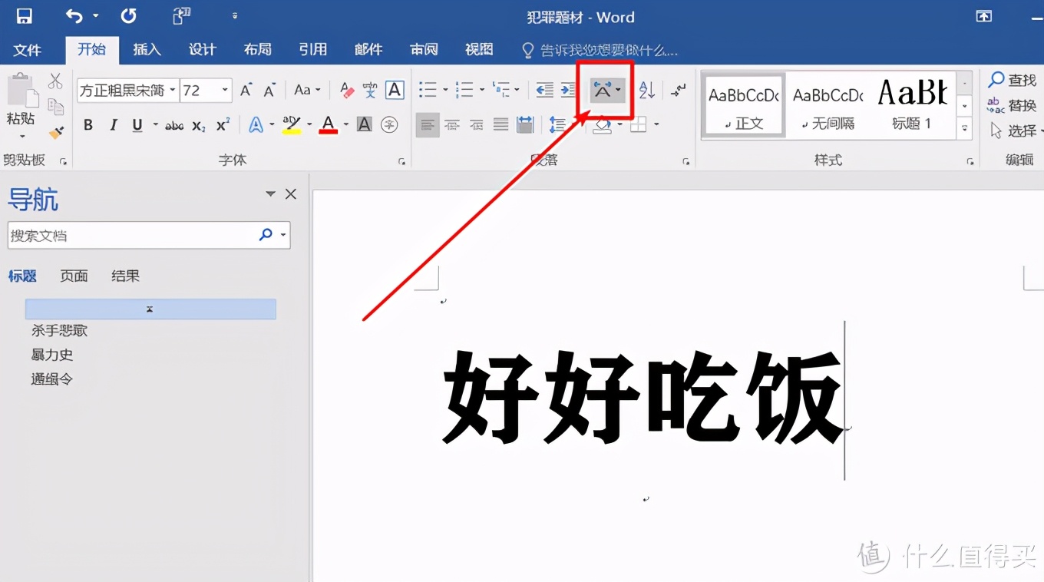Image resolution: width=1044 pixels, height=582 pixels.
Task: Apply the 标题 1 style
Action: (x=913, y=104)
